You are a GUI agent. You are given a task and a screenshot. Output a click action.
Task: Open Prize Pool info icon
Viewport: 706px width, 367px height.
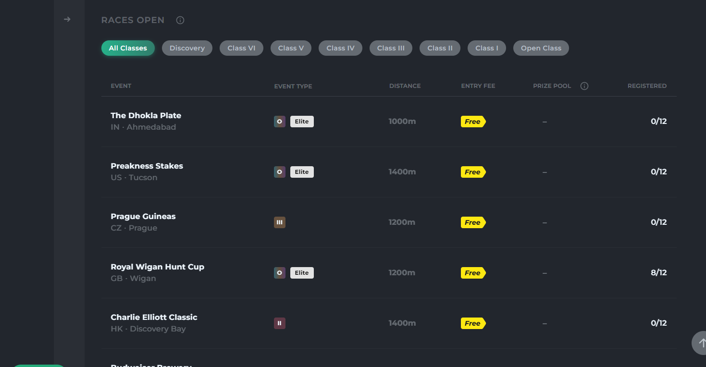tap(584, 86)
